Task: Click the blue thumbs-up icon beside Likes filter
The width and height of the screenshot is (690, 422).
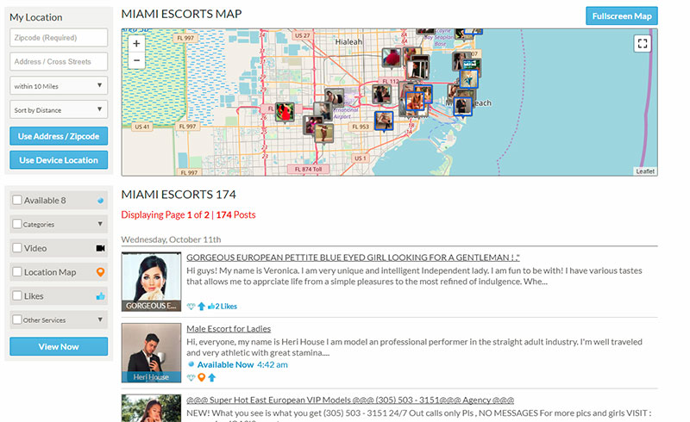Action: (100, 296)
